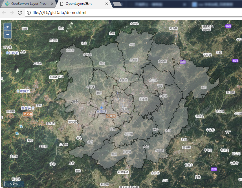Click the page refresh icon in the browser
242x188 pixels.
19,13
